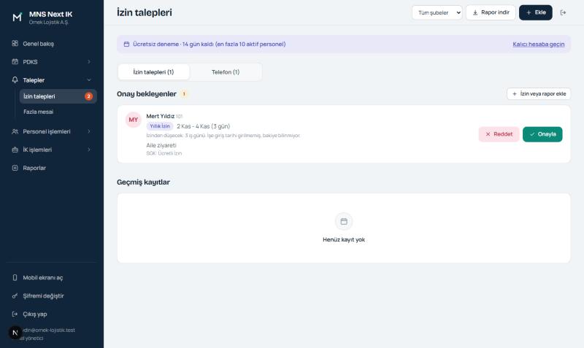Image resolution: width=584 pixels, height=348 pixels.
Task: Click the calendar icon in trial banner
Action: [126, 44]
